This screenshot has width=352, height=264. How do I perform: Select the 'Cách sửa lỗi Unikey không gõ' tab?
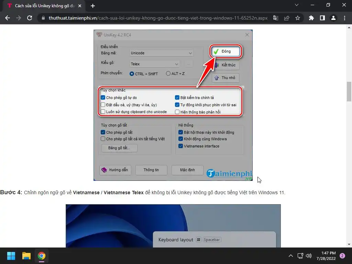(x=44, y=6)
